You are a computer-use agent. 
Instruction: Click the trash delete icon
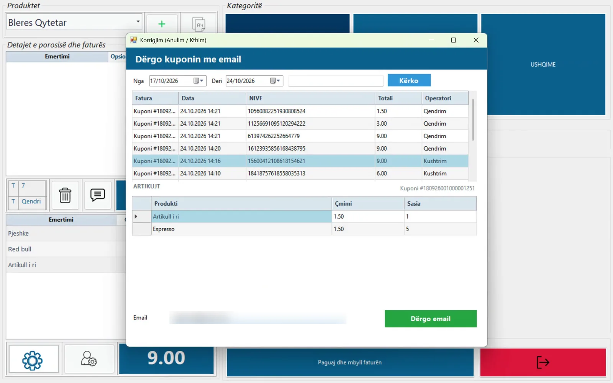pos(65,195)
